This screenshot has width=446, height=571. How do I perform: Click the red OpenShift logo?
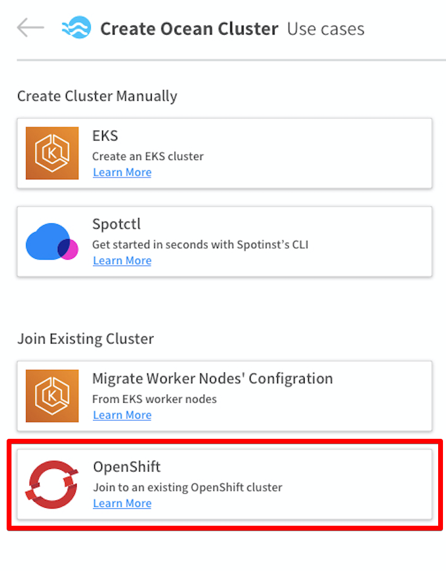point(52,484)
